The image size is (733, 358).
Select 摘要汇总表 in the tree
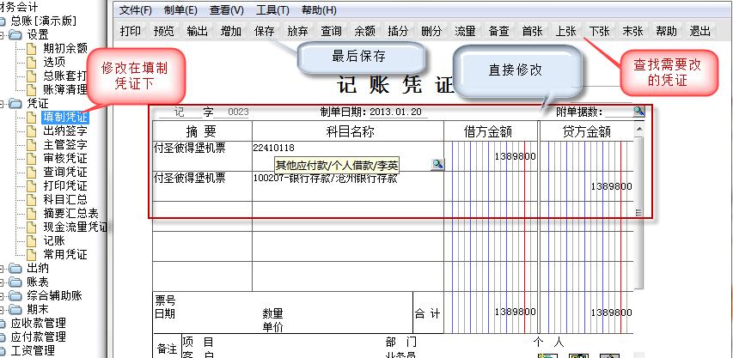(70, 213)
